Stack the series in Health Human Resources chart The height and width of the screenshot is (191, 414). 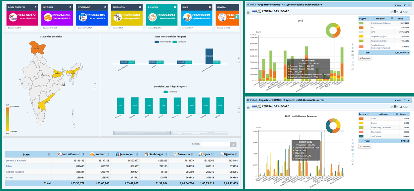click(x=352, y=147)
